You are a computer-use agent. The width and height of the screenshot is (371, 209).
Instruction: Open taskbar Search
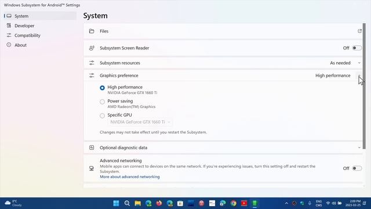point(127,203)
